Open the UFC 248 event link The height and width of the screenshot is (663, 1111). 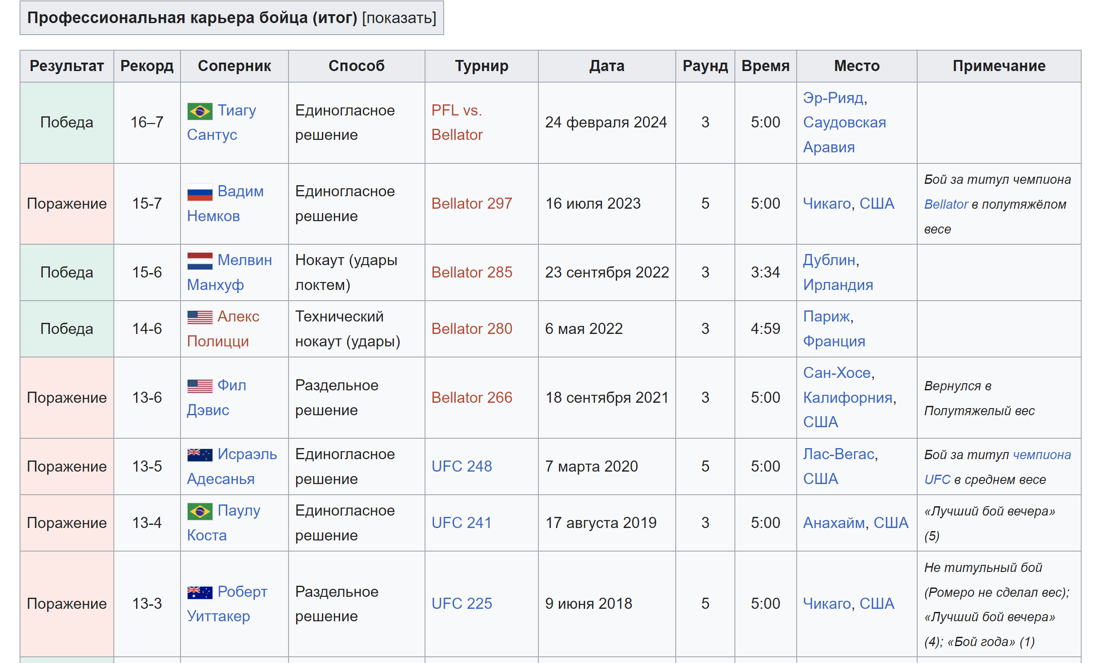pos(461,466)
